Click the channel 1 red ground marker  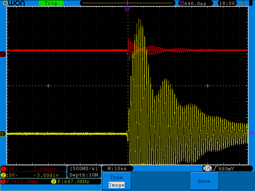click(x=3, y=54)
